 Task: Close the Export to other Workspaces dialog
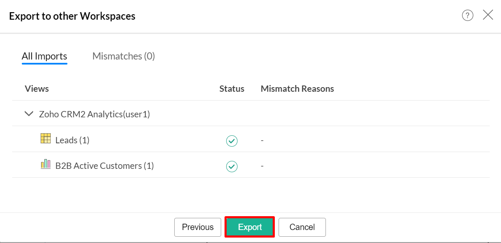[x=488, y=16]
